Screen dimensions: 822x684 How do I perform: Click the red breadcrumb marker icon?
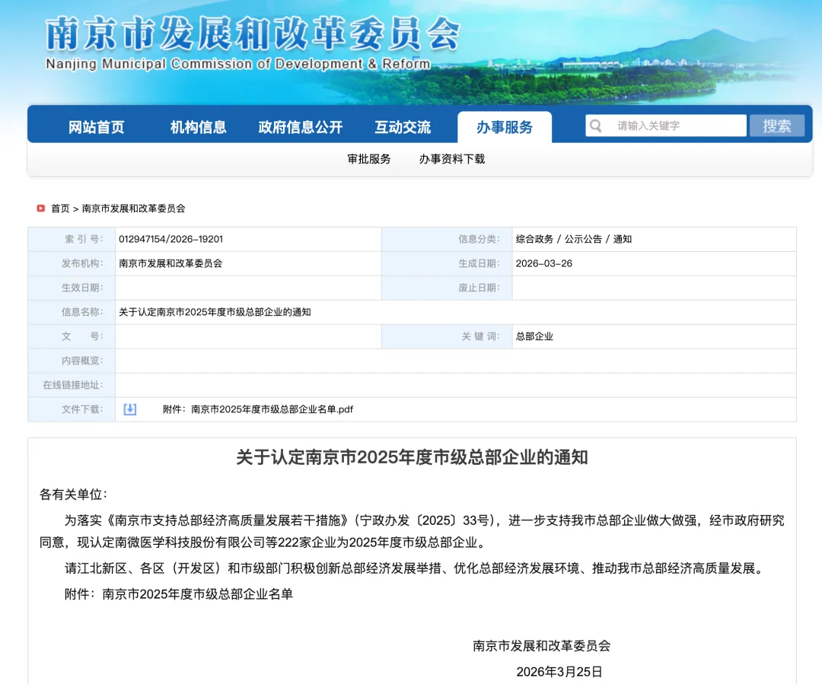(41, 208)
